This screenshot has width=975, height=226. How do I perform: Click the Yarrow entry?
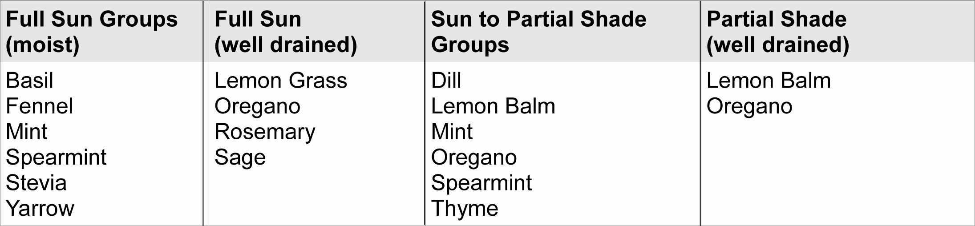40,208
